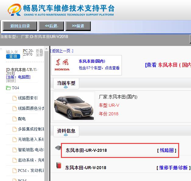The width and height of the screenshot is (191, 181).
Task: Click page icon beside 配电
Action: click(x=15, y=119)
